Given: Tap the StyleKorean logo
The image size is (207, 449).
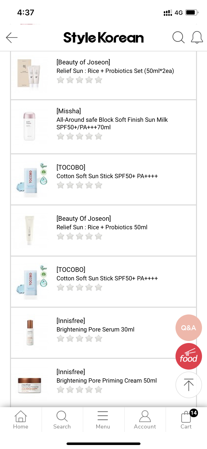Looking at the screenshot, I should pyautogui.click(x=103, y=38).
